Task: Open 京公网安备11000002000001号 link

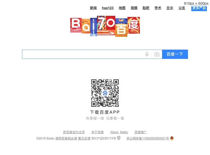Action: [x=148, y=138]
